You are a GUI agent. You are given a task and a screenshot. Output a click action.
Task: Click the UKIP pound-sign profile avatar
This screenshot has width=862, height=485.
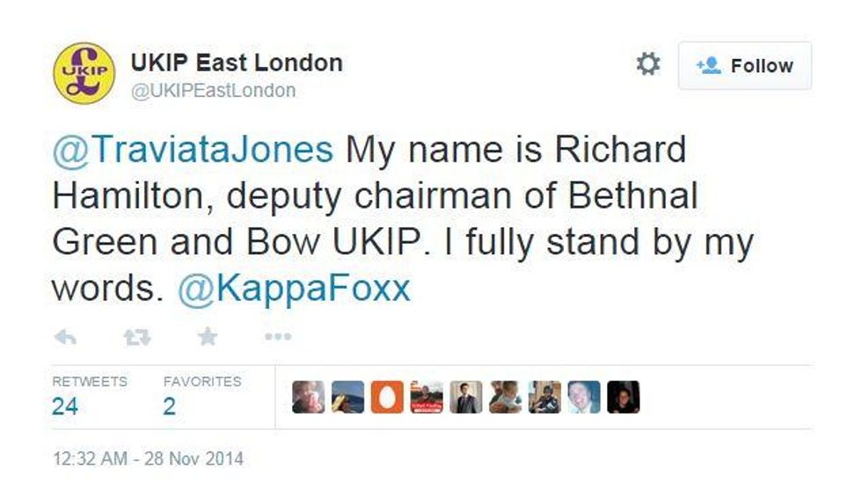(x=84, y=73)
